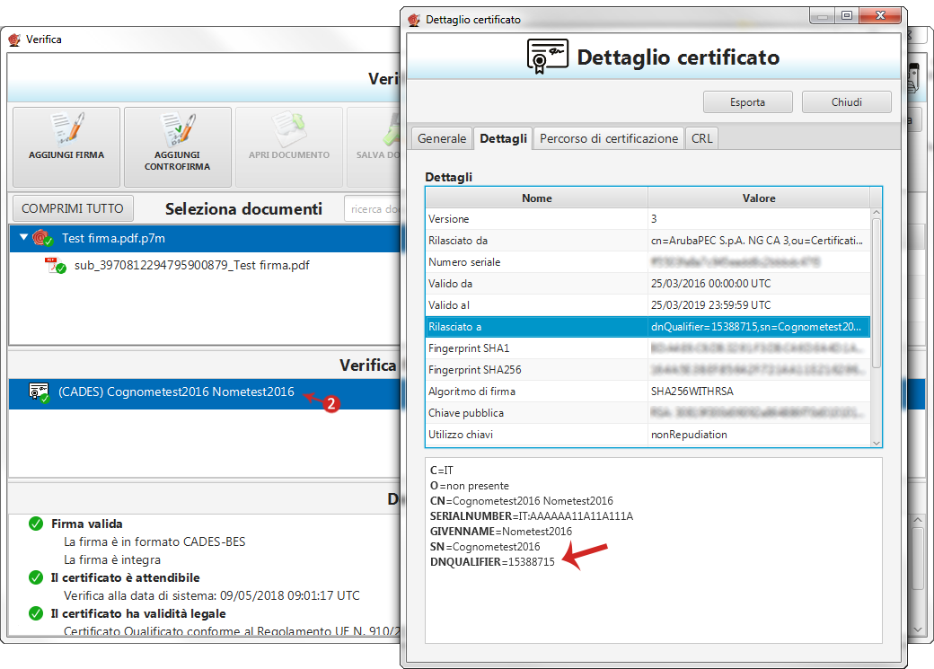This screenshot has height=669, width=934.
Task: Select the Versione row
Action: click(x=648, y=218)
